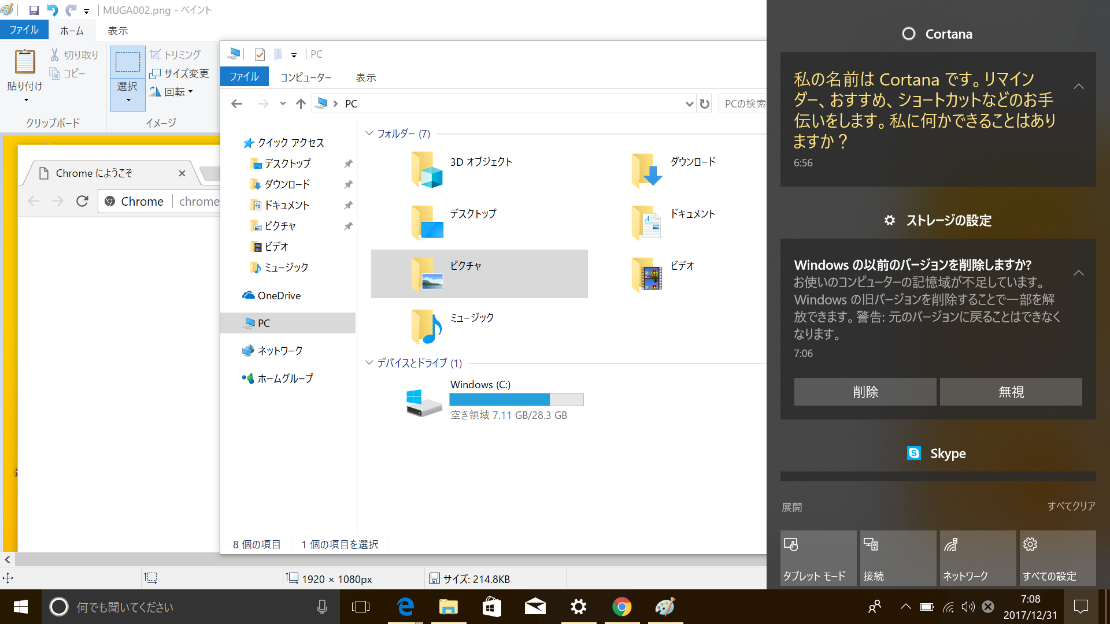Click the Edge icon in the taskbar
This screenshot has width=1110, height=624.
405,607
